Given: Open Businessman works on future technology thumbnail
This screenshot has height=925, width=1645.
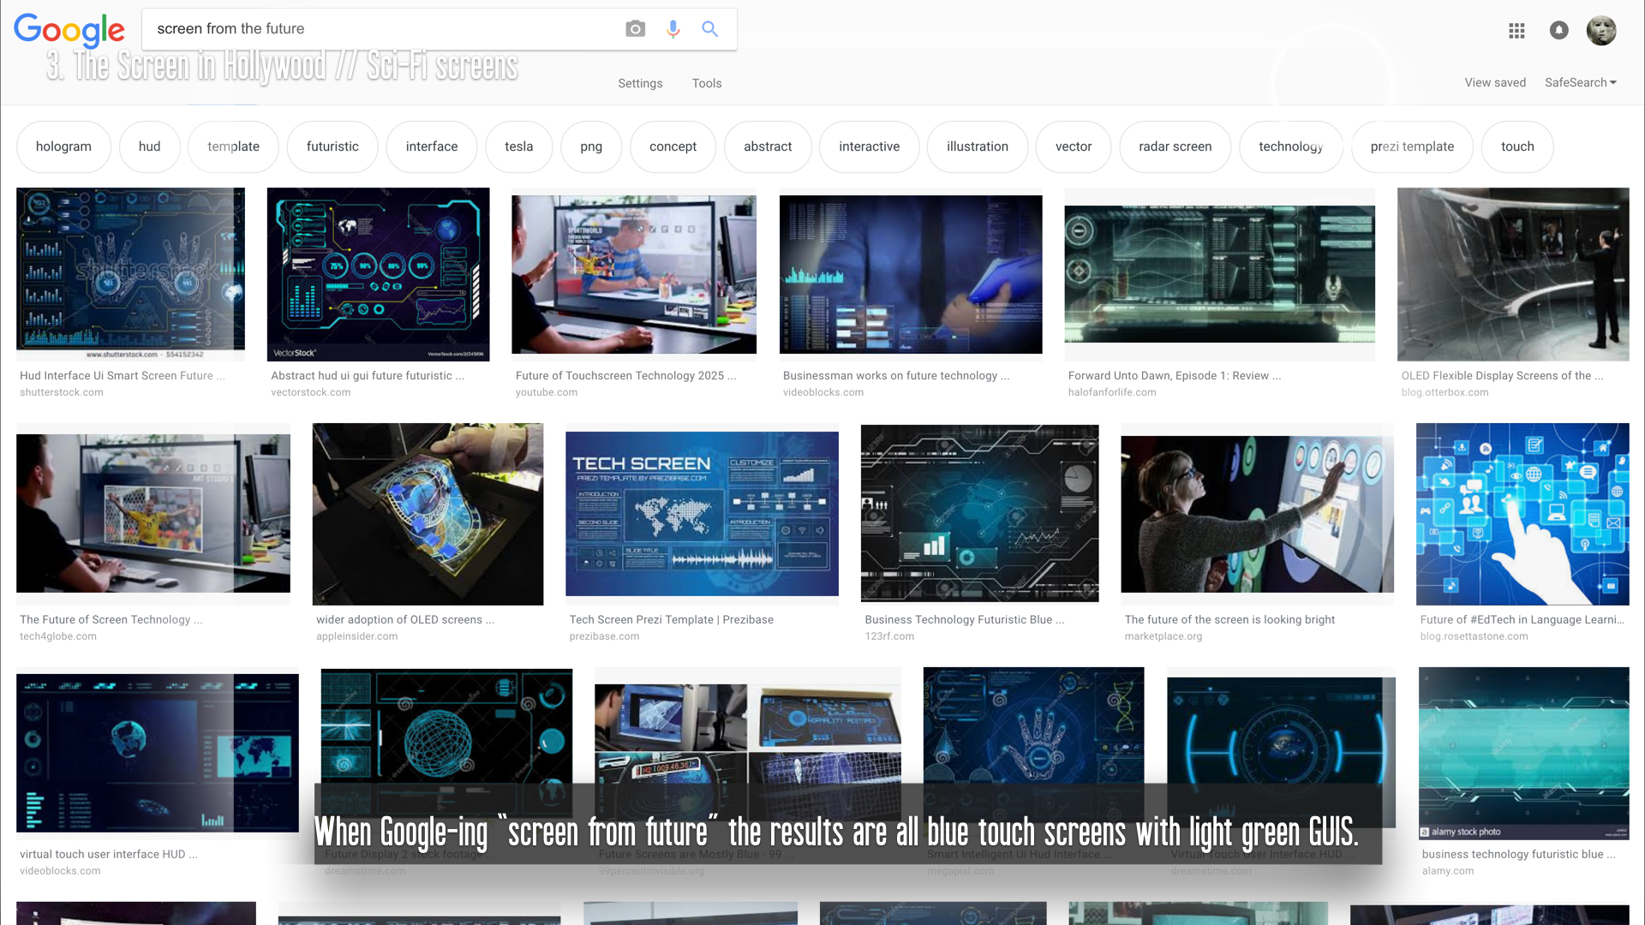Looking at the screenshot, I should (x=911, y=274).
